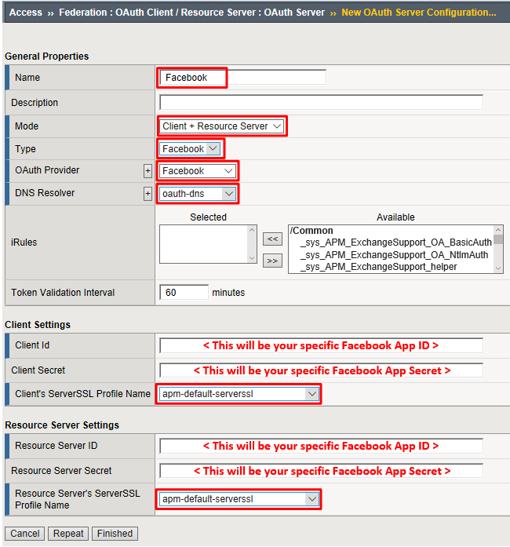The width and height of the screenshot is (510, 547).
Task: Click scroll-up arrow of Available iRules list
Action: pos(498,230)
